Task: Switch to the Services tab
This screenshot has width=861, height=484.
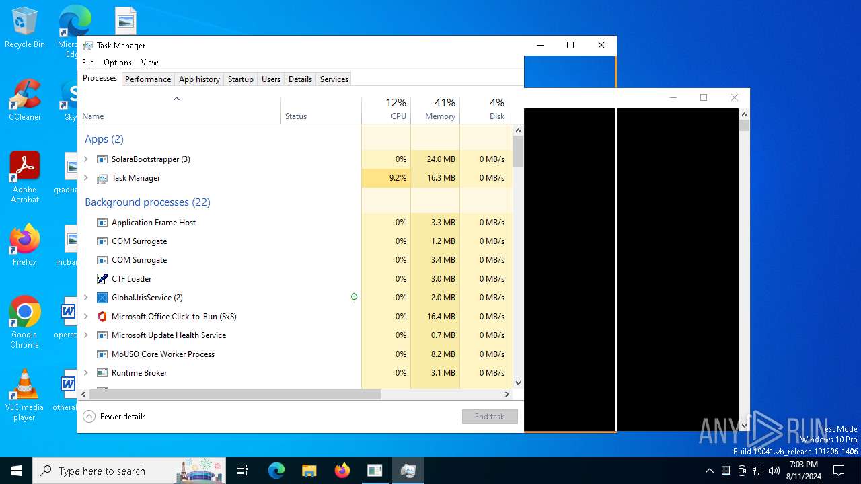Action: 334,79
